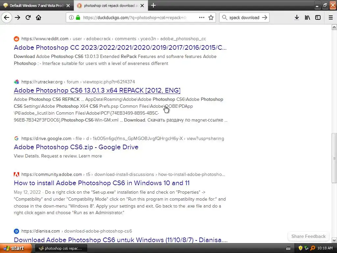This screenshot has width=337, height=253.
Task: Click the Adobe favicon beside community result
Action: (16, 175)
